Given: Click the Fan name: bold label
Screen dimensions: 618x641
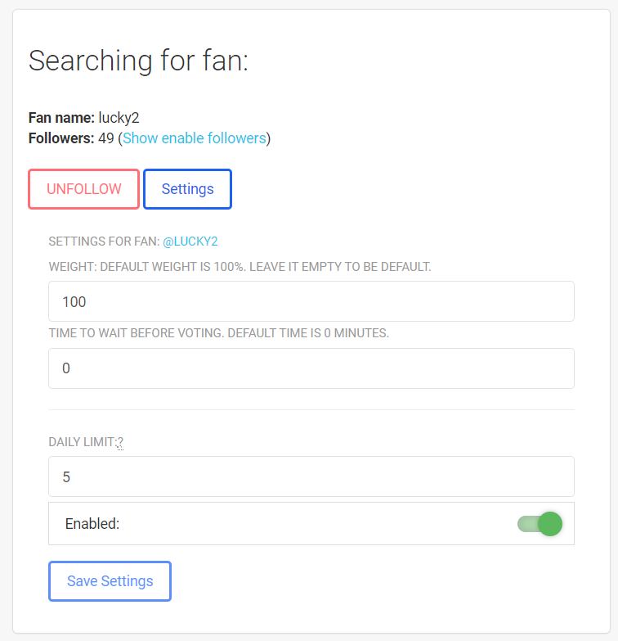Looking at the screenshot, I should tap(61, 118).
